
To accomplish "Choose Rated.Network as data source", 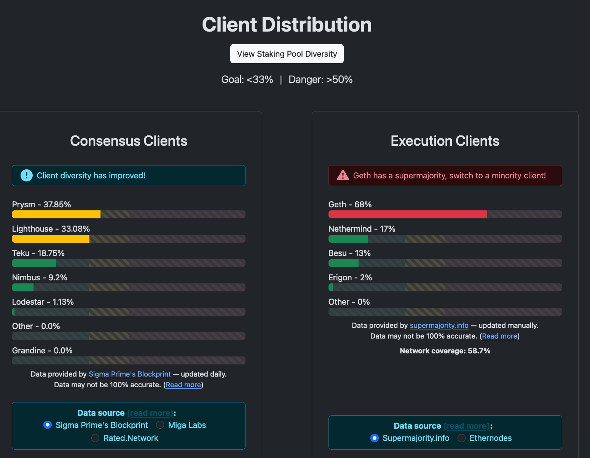I will coord(96,438).
